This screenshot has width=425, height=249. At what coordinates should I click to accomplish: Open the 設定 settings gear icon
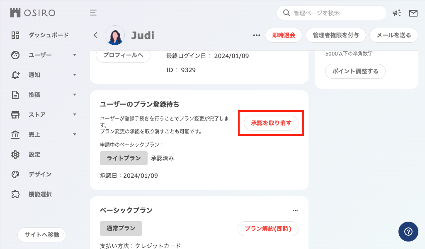(x=15, y=154)
